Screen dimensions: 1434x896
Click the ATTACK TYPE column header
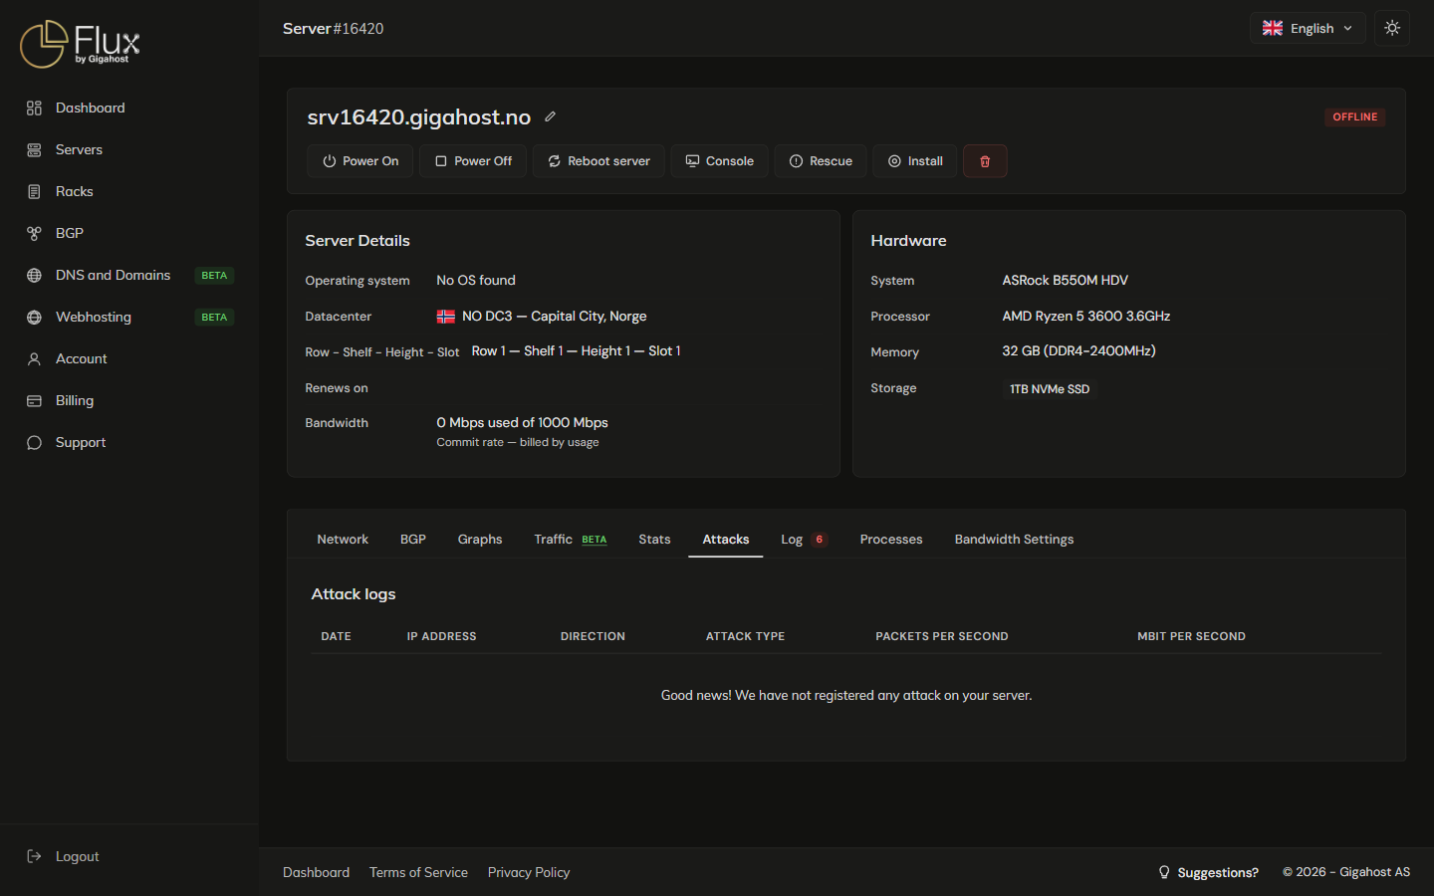pos(745,636)
